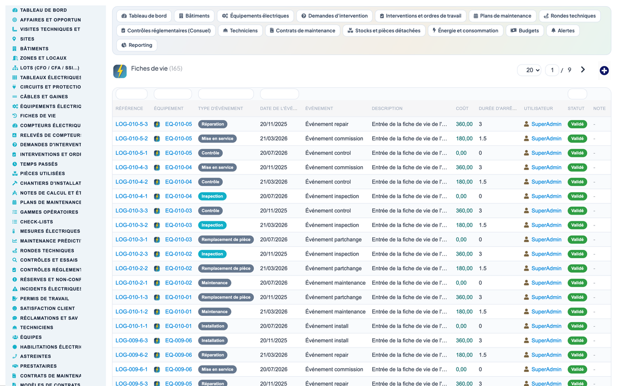Click Contrôles et essais sidebar icon
623x386 pixels.
(x=15, y=260)
